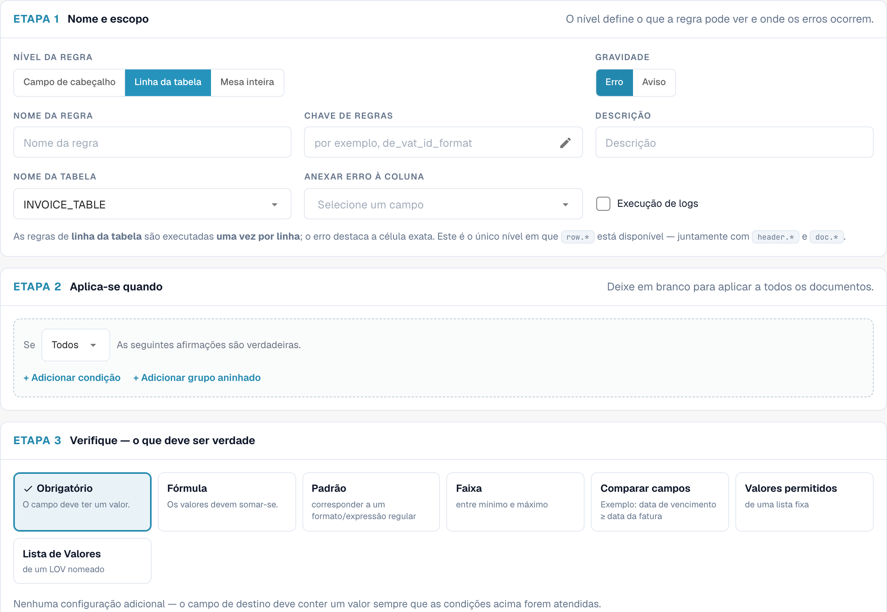
Task: Open the Todos condition dropdown
Action: 75,345
